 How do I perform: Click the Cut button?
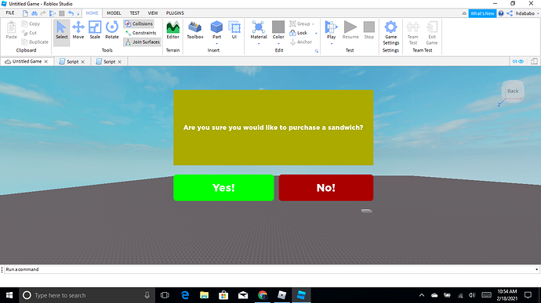click(x=29, y=33)
